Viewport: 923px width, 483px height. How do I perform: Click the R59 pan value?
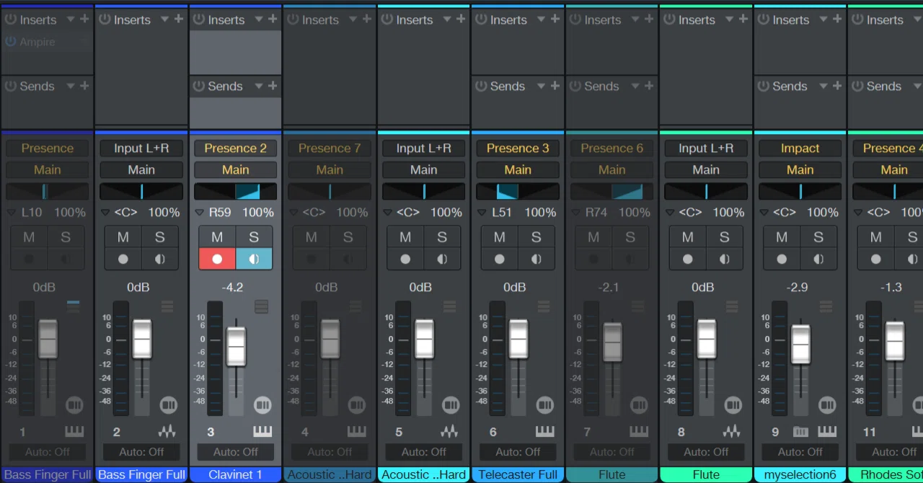point(220,213)
